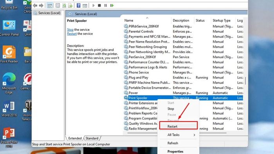Click the Back arrow in the toolbar
274x154 pixels.
point(35,5)
